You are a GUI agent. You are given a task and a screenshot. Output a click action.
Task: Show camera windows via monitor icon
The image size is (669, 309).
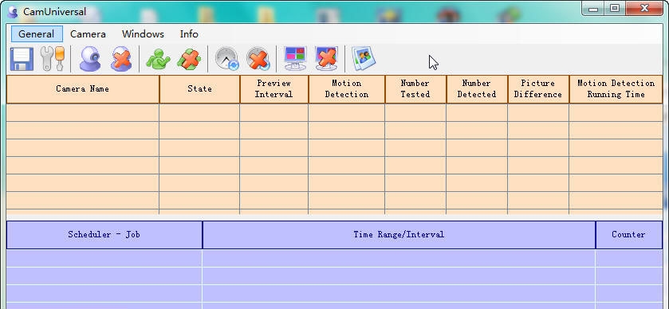(295, 59)
